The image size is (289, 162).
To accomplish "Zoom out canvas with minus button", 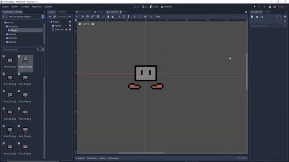I will point(79,24).
